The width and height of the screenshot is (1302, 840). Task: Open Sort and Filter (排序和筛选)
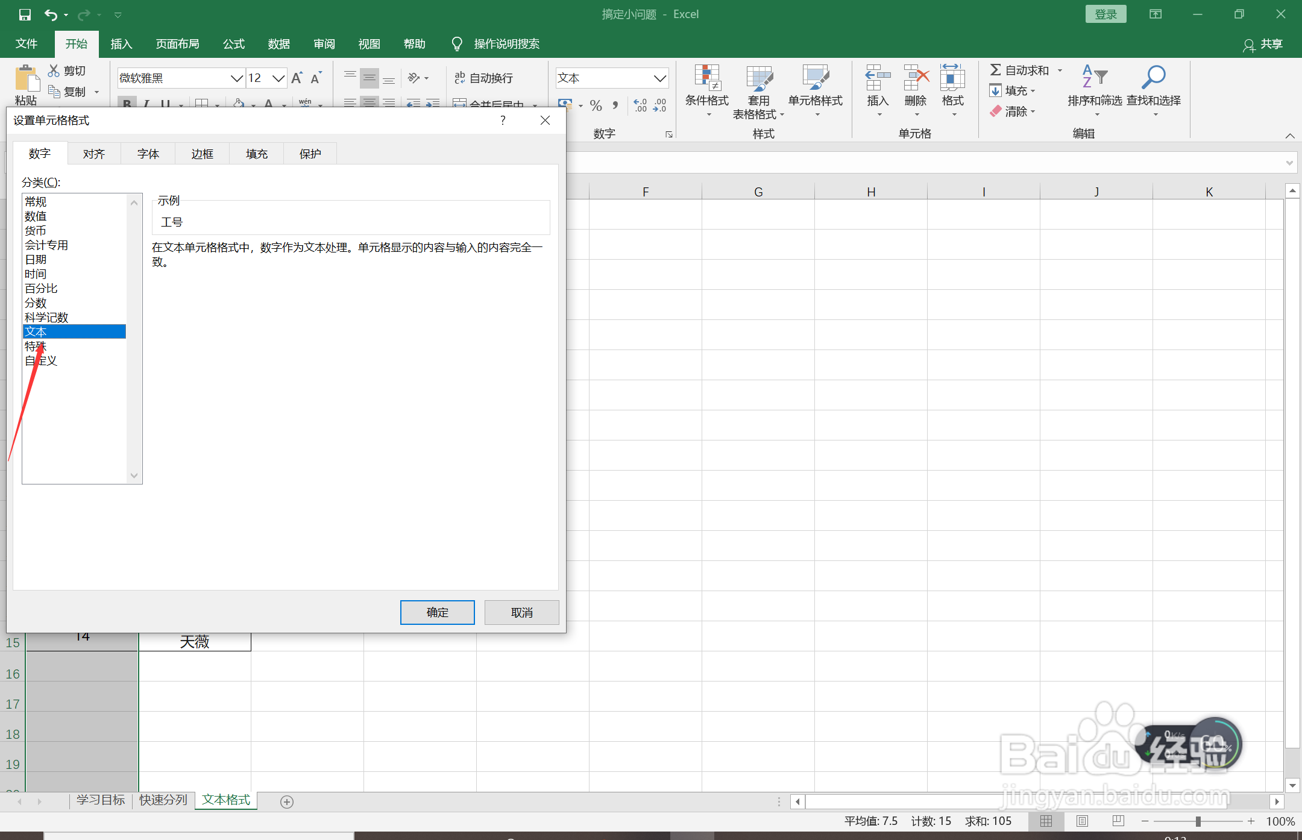point(1095,91)
